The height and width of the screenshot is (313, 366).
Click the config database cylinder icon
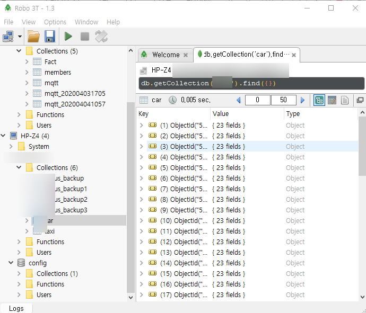pos(21,263)
